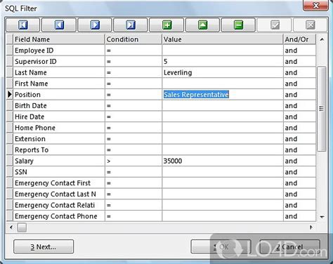The height and width of the screenshot is (264, 333).
Task: Click the Employee ID row and/or cell
Action: click(300, 51)
